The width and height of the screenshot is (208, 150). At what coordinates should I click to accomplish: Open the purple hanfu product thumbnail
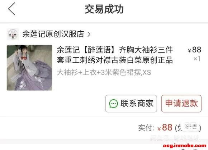click(x=29, y=68)
